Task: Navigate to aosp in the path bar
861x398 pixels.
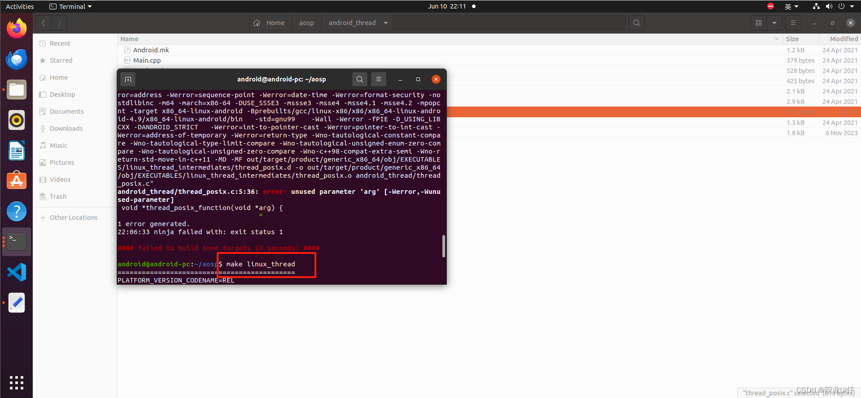Action: click(x=306, y=23)
